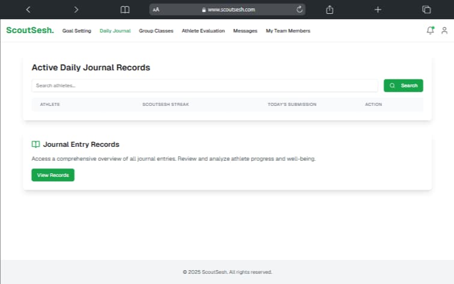
Task: Tap the Safari forward arrow
Action: click(x=76, y=10)
